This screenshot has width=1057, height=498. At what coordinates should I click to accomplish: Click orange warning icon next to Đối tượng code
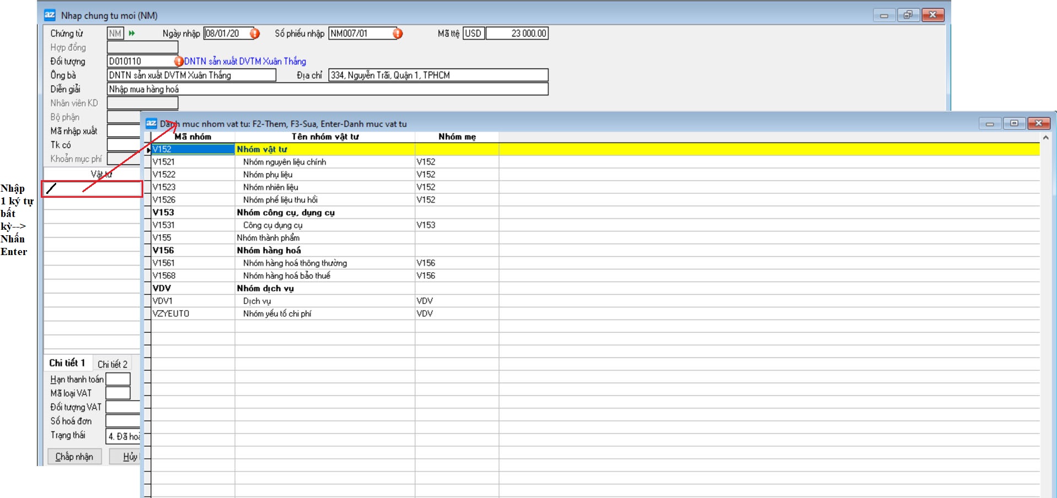(x=178, y=61)
